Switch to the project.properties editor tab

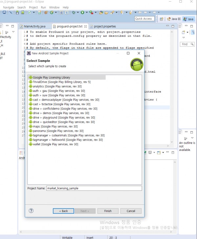pyautogui.click(x=105, y=26)
